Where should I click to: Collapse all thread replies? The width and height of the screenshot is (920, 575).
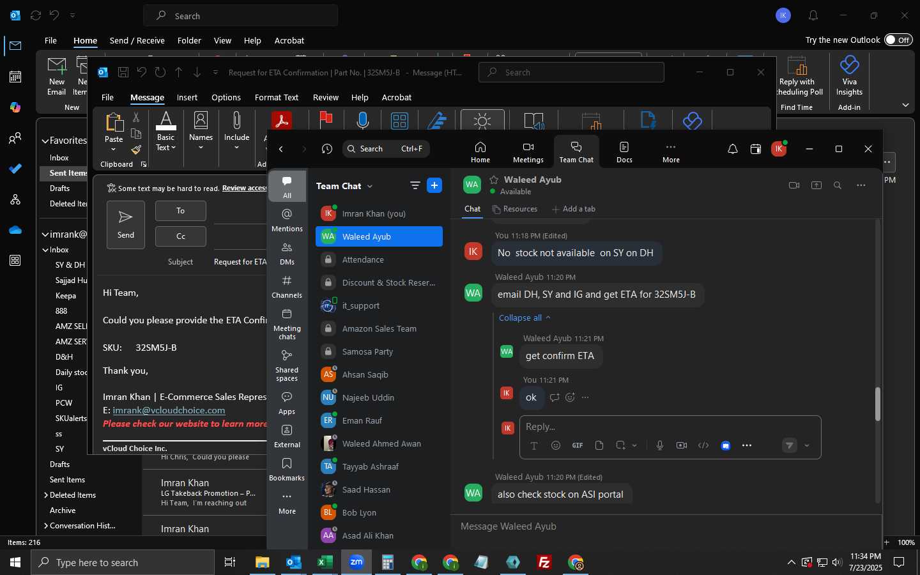pyautogui.click(x=525, y=318)
